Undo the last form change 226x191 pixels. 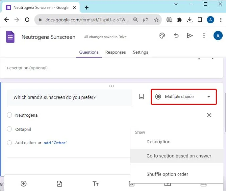176,35
